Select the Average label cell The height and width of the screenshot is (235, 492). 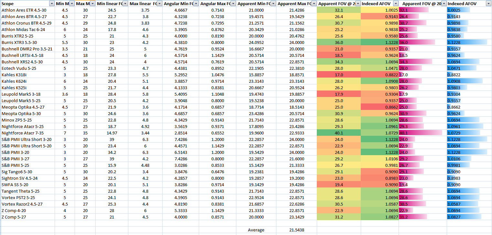[x=256, y=230]
